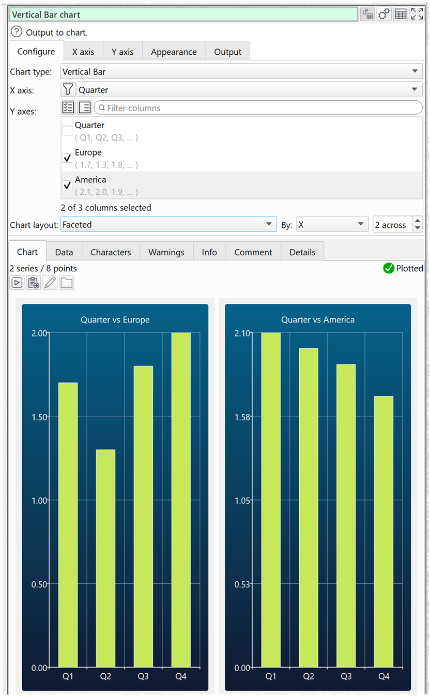Click the X axis filter funnel icon
This screenshot has height=697, width=430.
click(68, 90)
